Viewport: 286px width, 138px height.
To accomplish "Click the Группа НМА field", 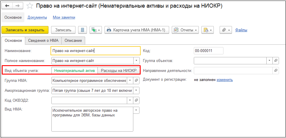I will point(89,80).
